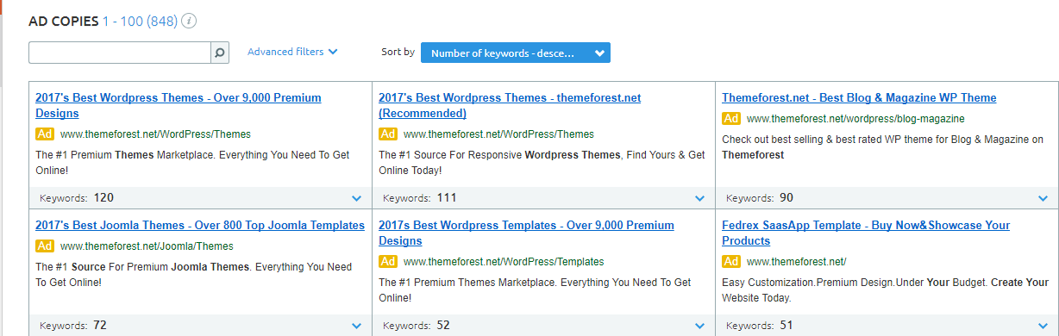Click the Ad badge of blog-magazine ad
The width and height of the screenshot is (1059, 336).
731,119
